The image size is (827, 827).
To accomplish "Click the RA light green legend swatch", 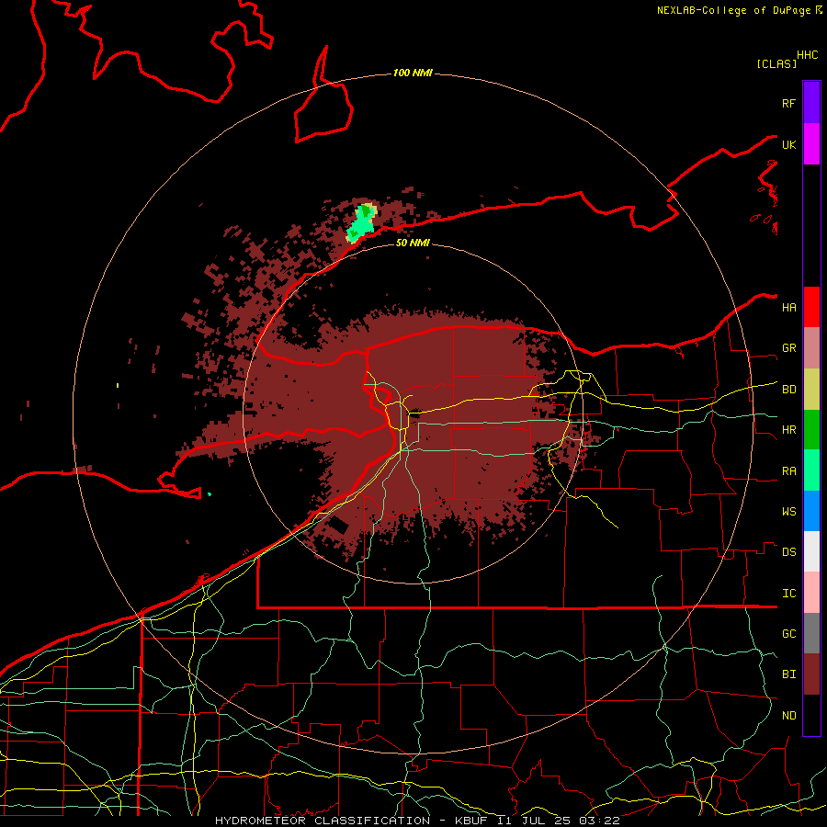I will click(811, 470).
